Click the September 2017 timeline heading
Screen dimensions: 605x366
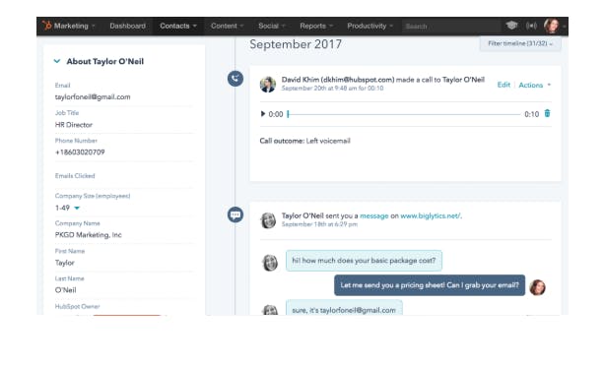coord(296,44)
